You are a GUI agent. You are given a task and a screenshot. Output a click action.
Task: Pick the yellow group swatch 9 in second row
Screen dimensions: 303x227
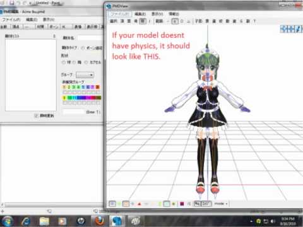click(64, 98)
